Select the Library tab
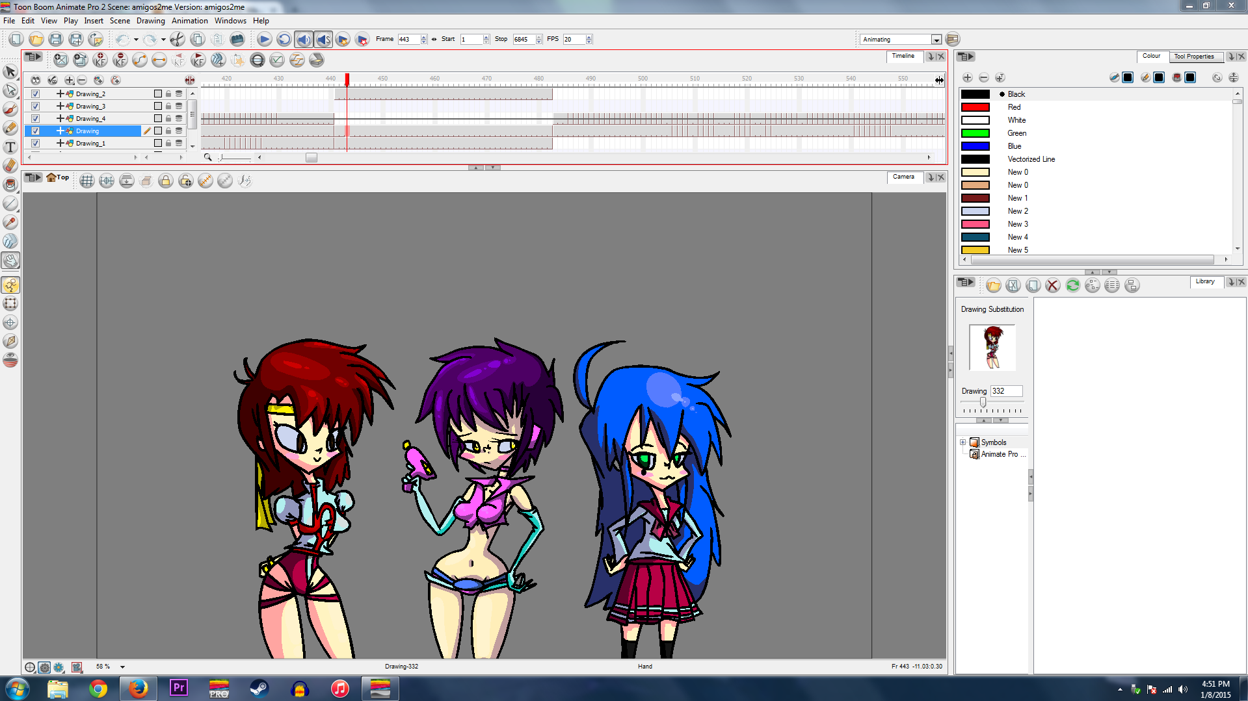 tap(1205, 281)
